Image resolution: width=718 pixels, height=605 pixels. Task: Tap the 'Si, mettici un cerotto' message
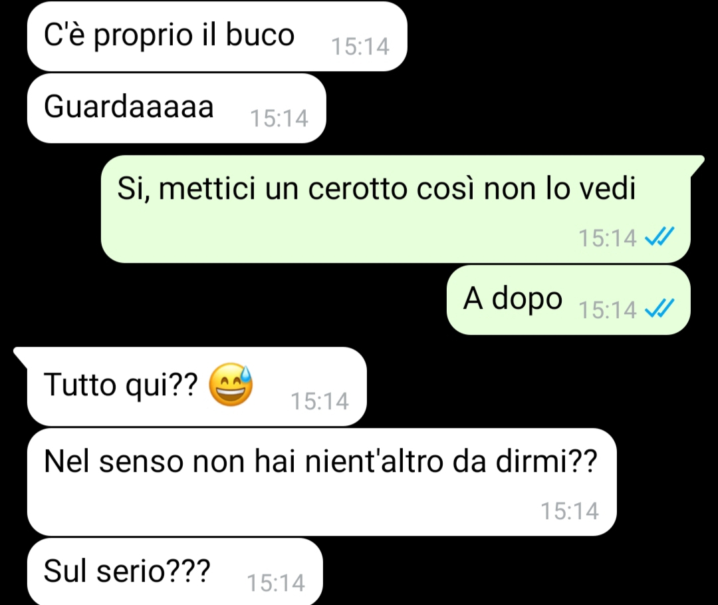[x=396, y=209]
